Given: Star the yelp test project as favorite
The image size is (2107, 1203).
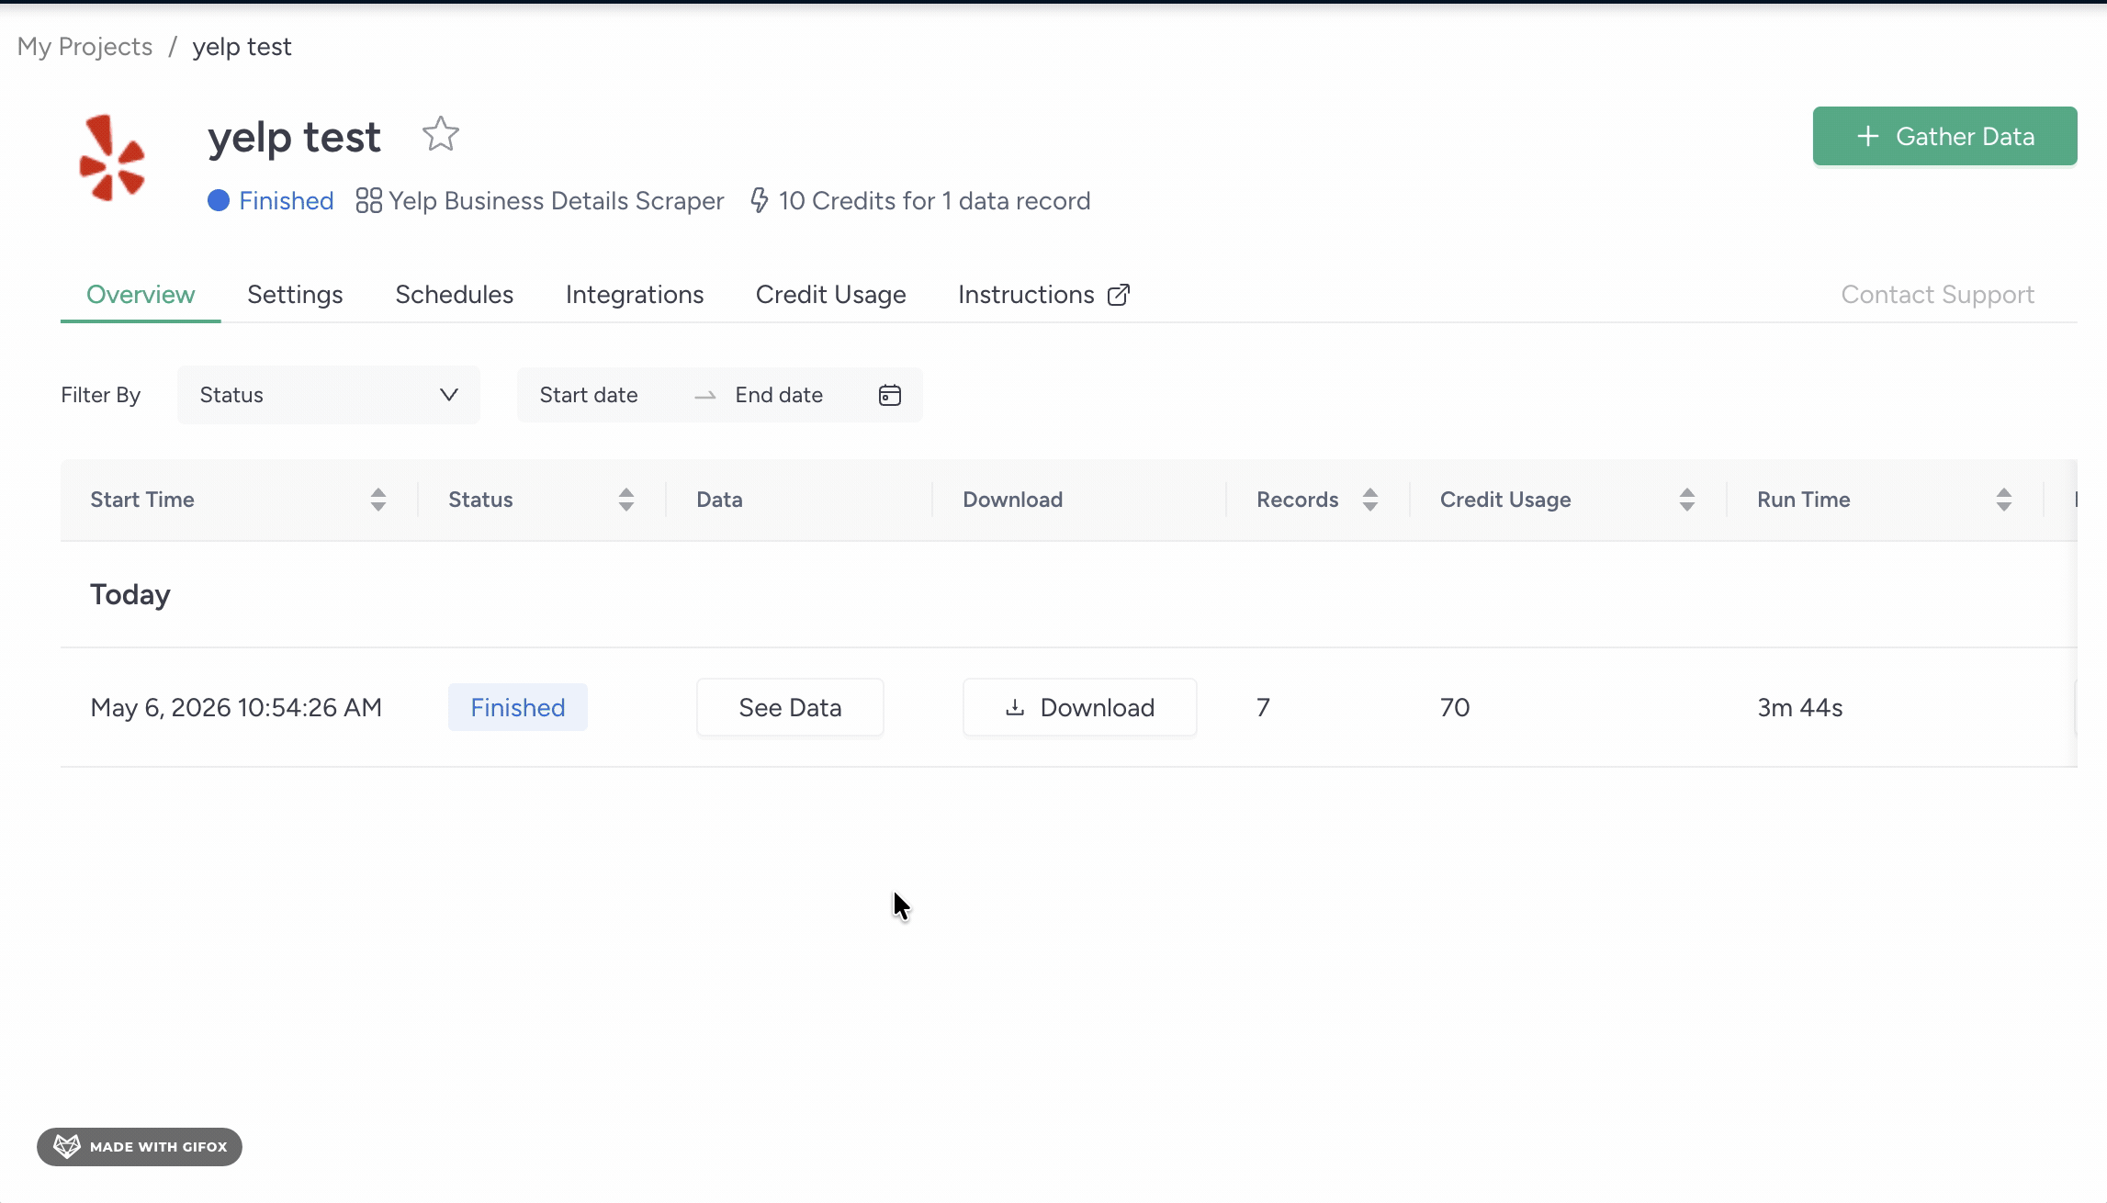Looking at the screenshot, I should coord(441,134).
